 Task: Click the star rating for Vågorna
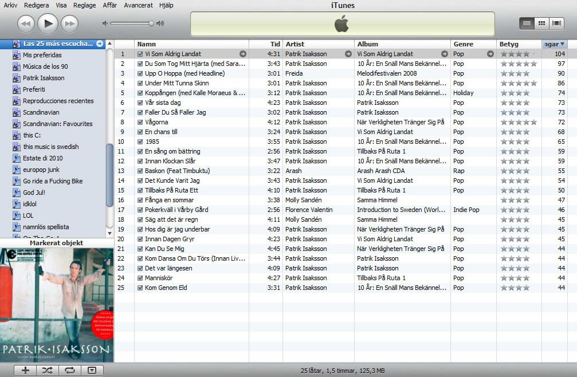(519, 122)
